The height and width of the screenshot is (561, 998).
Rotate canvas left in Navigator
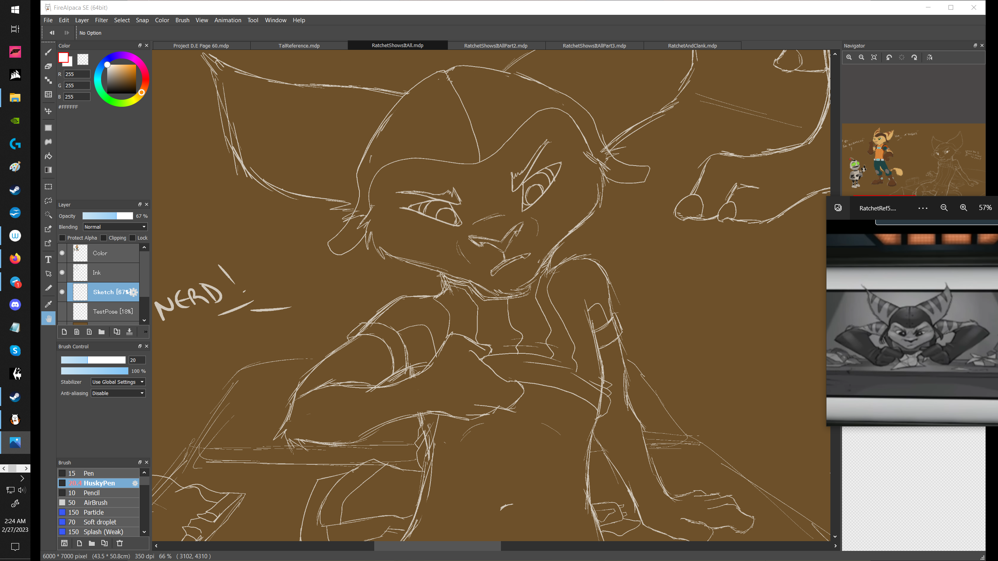[x=889, y=57]
